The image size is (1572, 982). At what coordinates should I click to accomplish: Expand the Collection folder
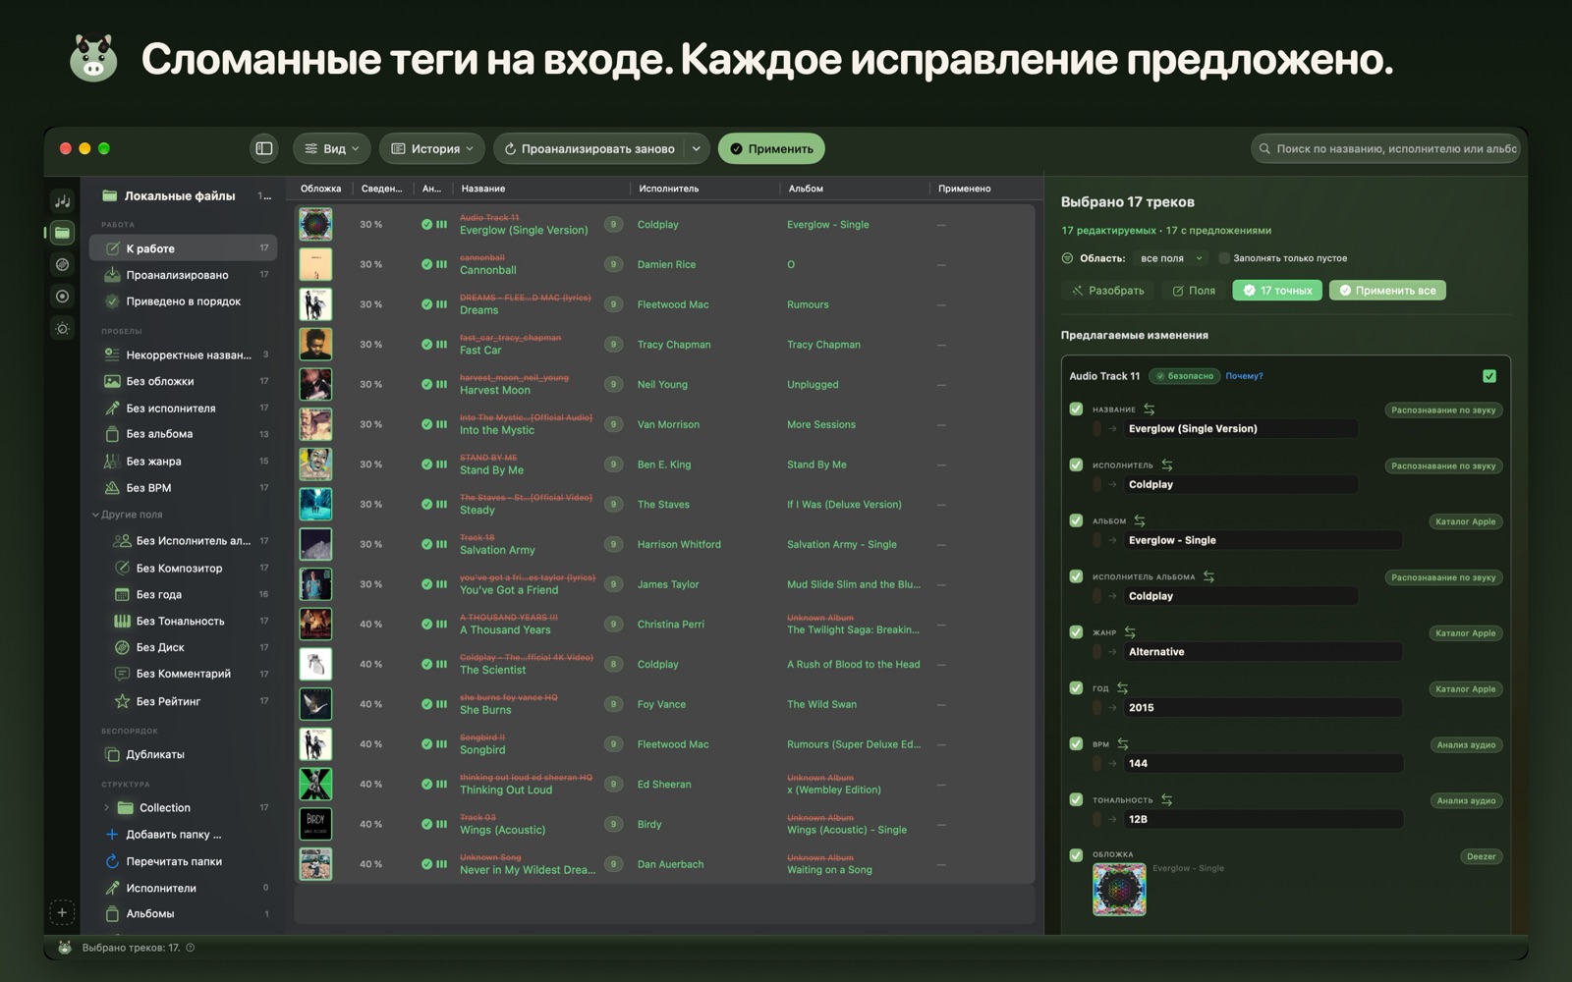coord(106,807)
